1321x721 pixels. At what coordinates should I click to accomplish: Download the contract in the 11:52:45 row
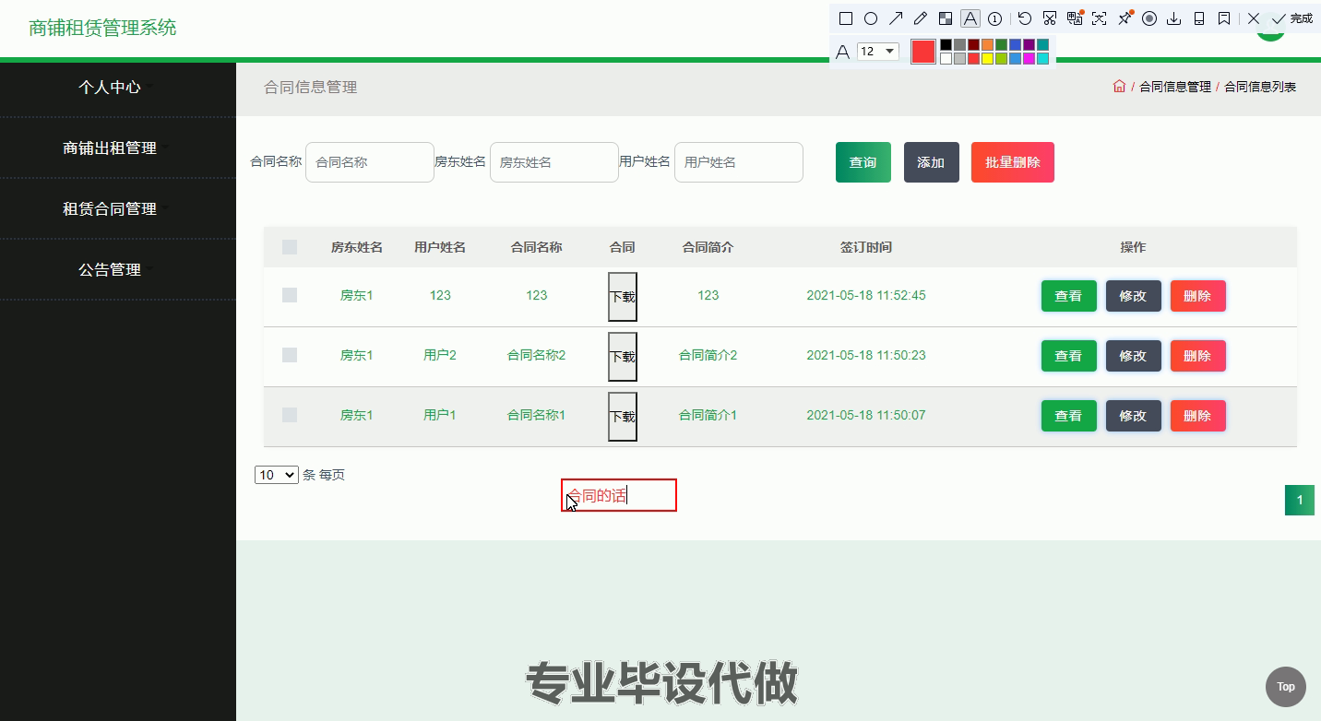pyautogui.click(x=623, y=297)
